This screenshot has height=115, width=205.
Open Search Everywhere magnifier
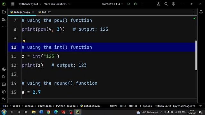(x=166, y=4)
